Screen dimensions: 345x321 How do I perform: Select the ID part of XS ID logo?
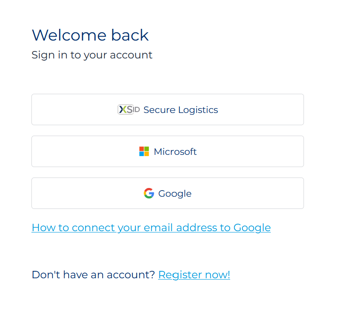[136, 110]
